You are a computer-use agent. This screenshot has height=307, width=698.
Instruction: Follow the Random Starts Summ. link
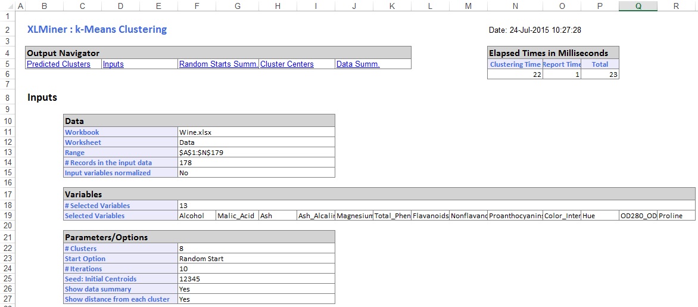218,64
